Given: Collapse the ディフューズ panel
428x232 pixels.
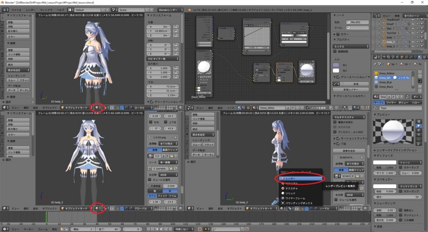Looking at the screenshot, I should click(x=384, y=156).
